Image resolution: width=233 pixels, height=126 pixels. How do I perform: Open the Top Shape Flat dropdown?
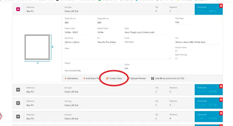pyautogui.click(x=184, y=22)
